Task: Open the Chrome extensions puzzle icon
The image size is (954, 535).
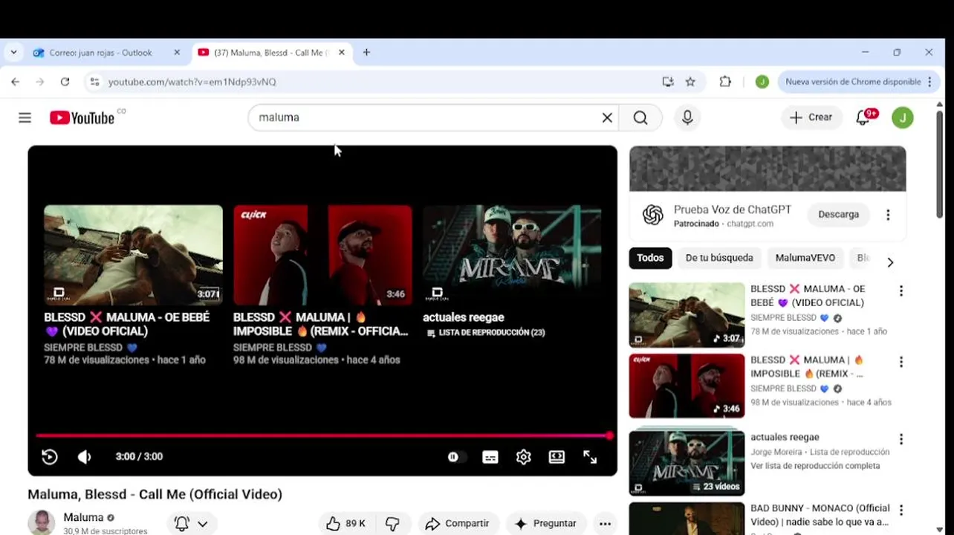Action: pyautogui.click(x=725, y=82)
